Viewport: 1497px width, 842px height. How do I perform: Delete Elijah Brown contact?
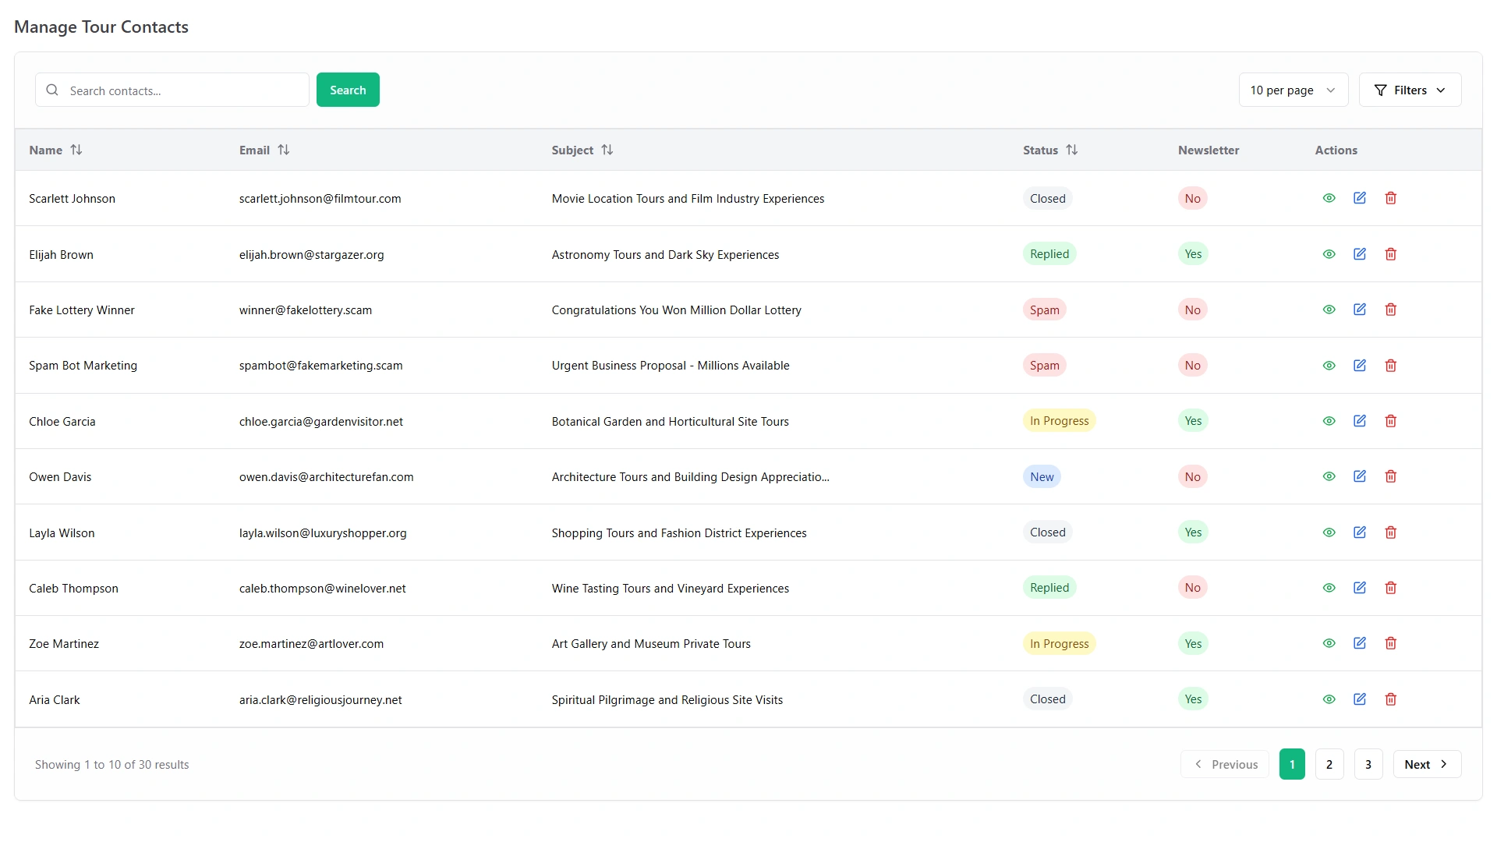tap(1391, 254)
